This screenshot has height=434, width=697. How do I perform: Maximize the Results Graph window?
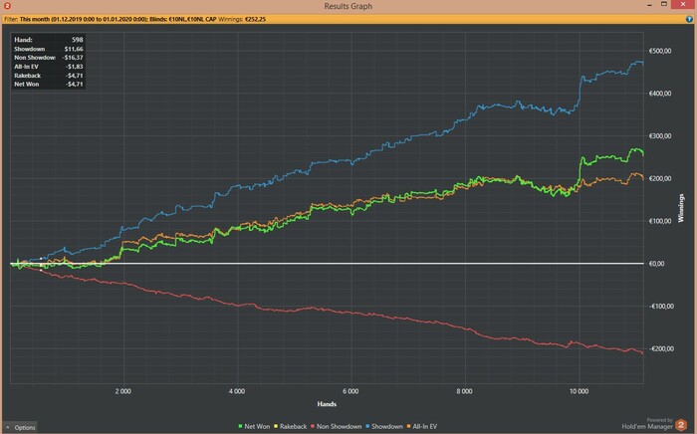click(x=664, y=4)
